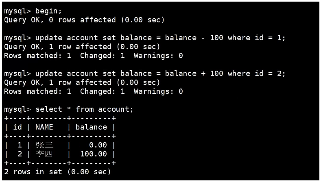Click the 李四 name cell
321x182 pixels.
(44, 154)
